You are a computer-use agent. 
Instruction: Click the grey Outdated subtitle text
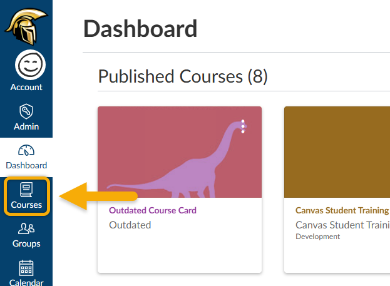pos(130,225)
